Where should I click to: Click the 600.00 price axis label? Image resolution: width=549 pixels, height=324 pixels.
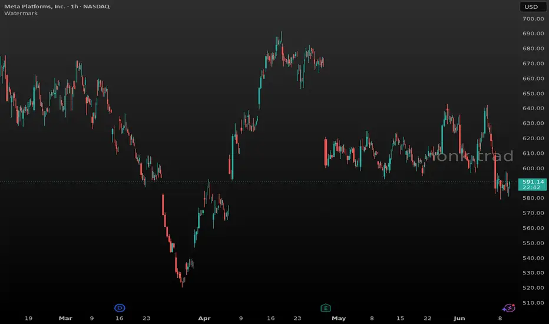[x=533, y=168]
